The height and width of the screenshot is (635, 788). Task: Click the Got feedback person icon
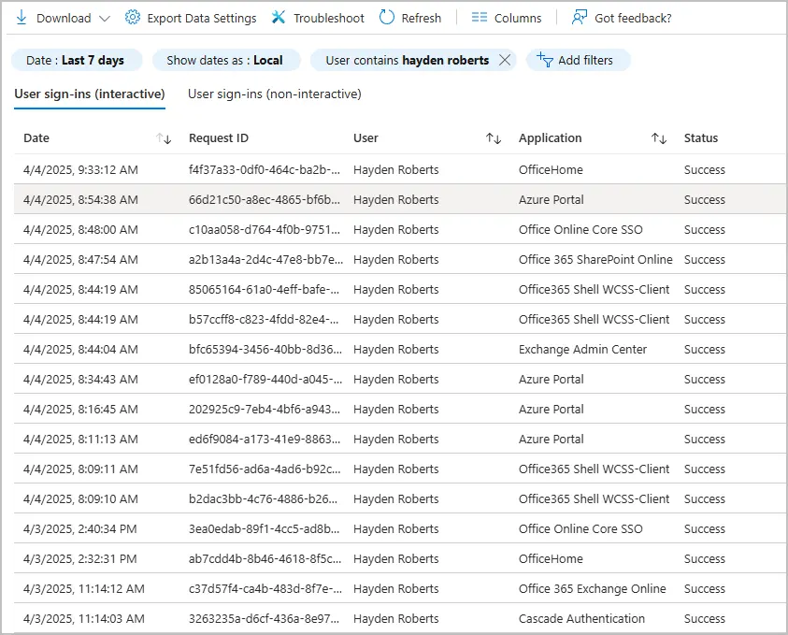pyautogui.click(x=579, y=18)
